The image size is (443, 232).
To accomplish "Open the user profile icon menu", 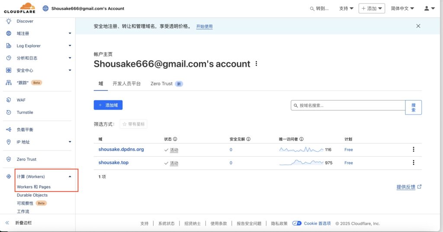I will tap(429, 9).
